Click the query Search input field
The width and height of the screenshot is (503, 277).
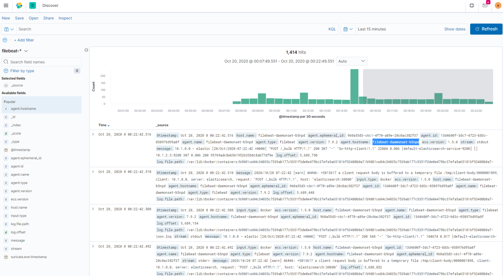click(172, 29)
